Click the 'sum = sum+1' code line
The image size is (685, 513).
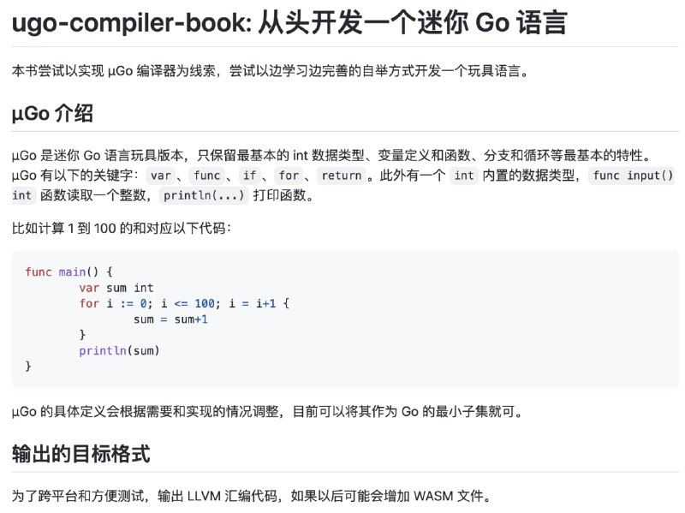coord(170,319)
